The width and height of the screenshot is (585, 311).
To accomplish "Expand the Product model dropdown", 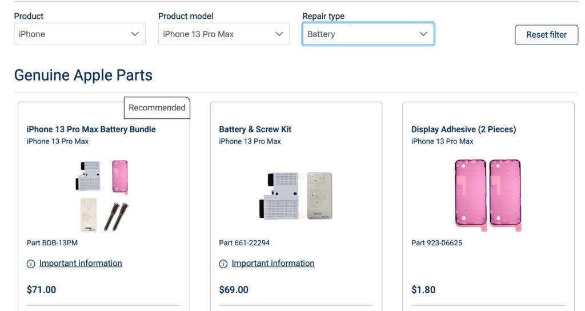I will point(223,34).
